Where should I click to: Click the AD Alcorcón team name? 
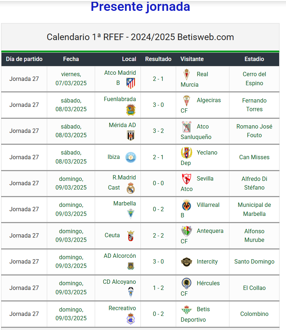pos(120,256)
